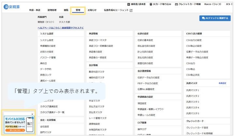The width and height of the screenshot is (235, 137).
Task: Open 会社設定
Action: click(45, 127)
